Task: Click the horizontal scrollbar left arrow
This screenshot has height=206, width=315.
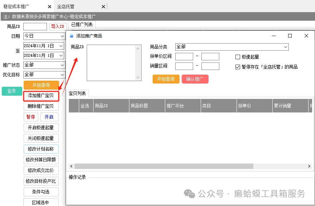Action: click(x=71, y=166)
